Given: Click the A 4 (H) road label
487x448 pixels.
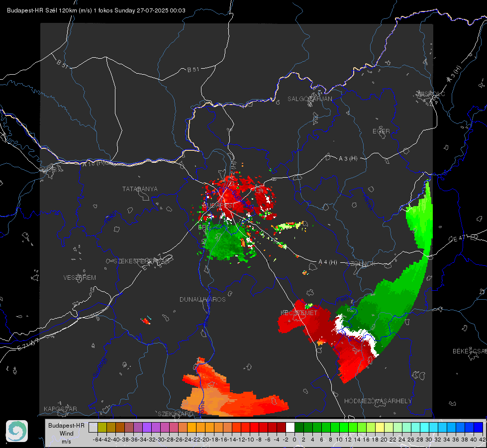Looking at the screenshot, I should click(328, 262).
